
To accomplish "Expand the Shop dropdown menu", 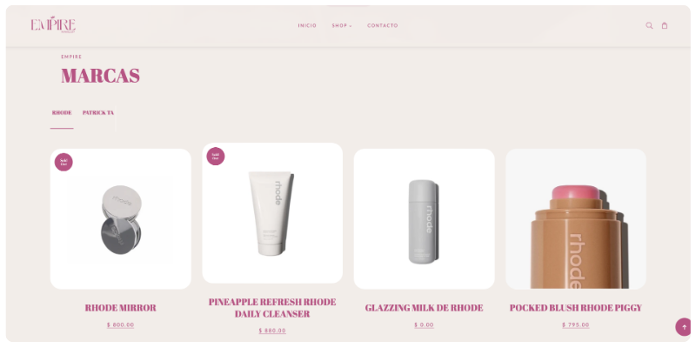I will 341,26.
